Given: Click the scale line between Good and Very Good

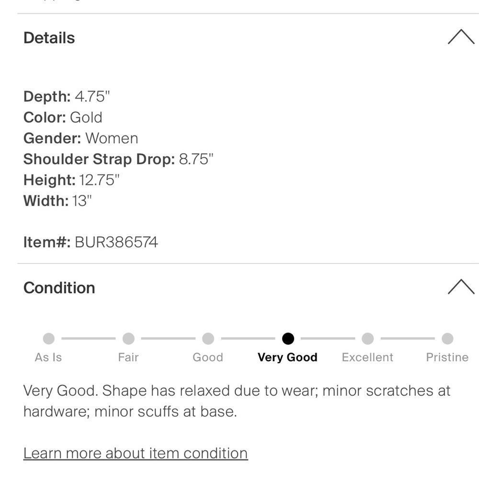Looking at the screenshot, I should 248,339.
